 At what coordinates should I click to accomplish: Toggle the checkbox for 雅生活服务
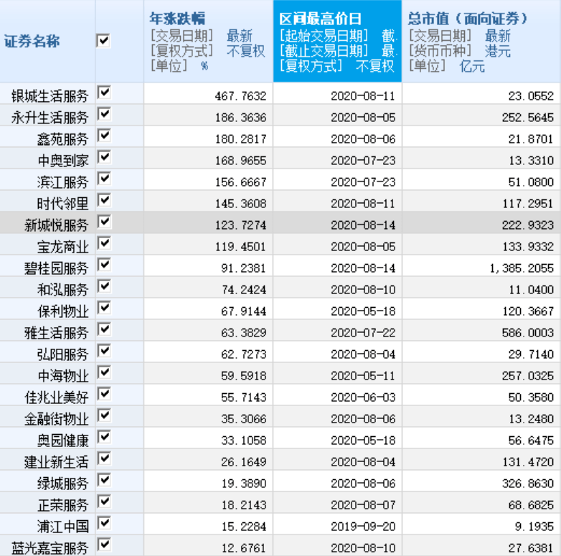[104, 329]
